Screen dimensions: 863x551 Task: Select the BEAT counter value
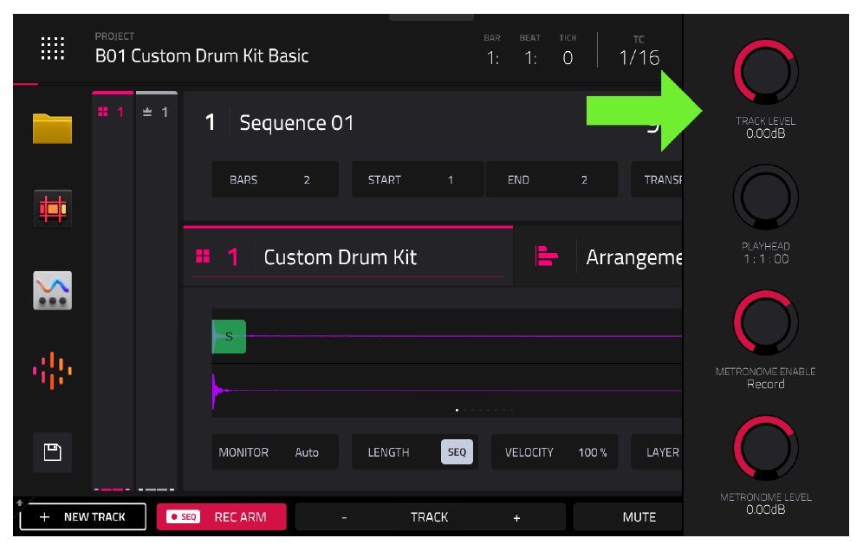(530, 57)
